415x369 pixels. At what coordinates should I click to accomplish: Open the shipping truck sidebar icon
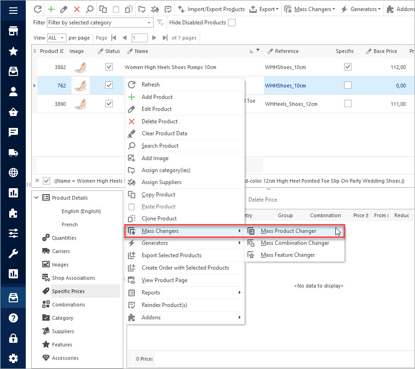click(x=13, y=152)
